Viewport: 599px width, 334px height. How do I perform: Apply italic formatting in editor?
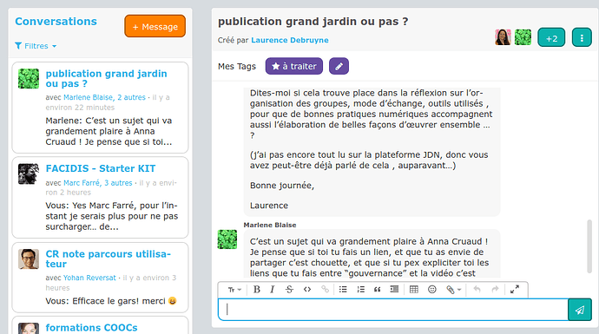(273, 290)
